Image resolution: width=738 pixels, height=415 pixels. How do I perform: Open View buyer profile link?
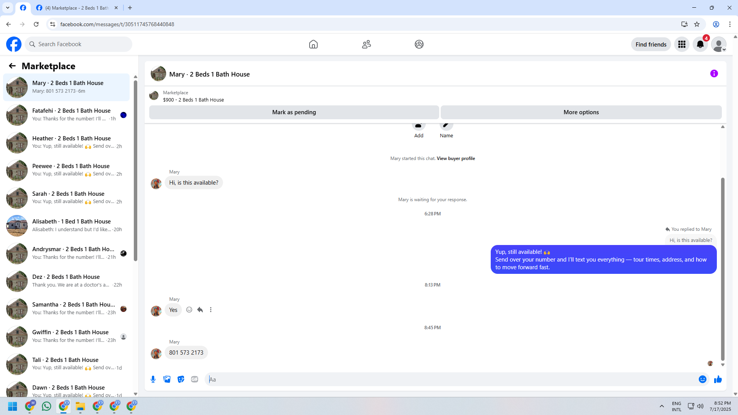tap(456, 158)
